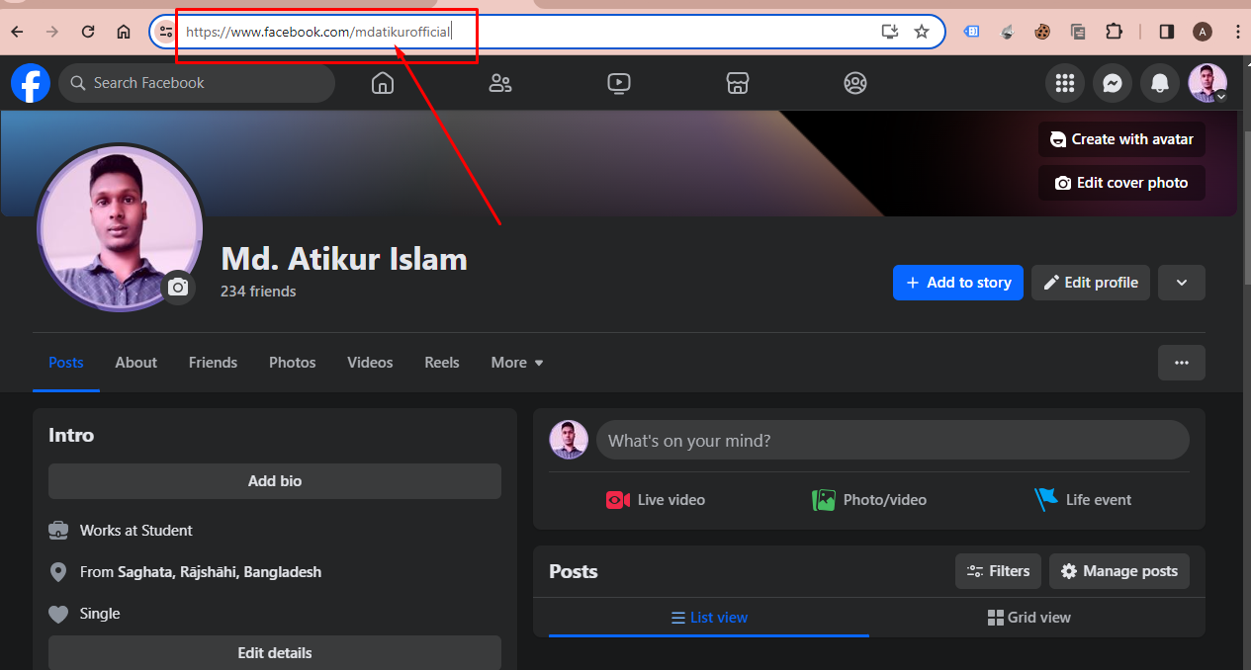
Task: View site information icon in address bar
Action: click(x=166, y=32)
